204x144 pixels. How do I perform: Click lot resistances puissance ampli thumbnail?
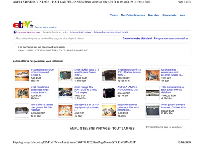coord(152,75)
